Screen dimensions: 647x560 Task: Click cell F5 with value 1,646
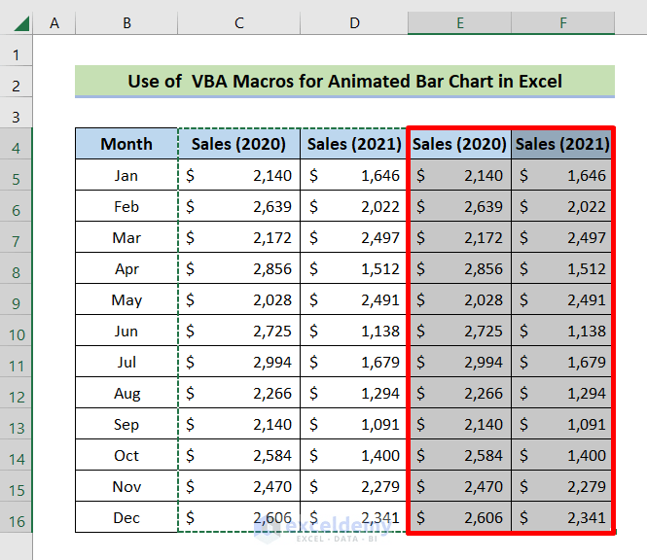[x=562, y=175]
